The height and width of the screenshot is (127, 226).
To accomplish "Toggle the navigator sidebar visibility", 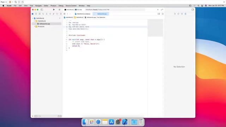I will pos(42,10).
